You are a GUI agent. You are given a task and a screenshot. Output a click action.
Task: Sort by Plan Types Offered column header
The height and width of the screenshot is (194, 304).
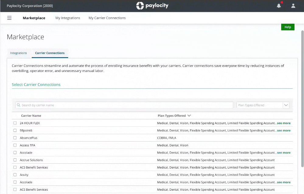click(174, 116)
